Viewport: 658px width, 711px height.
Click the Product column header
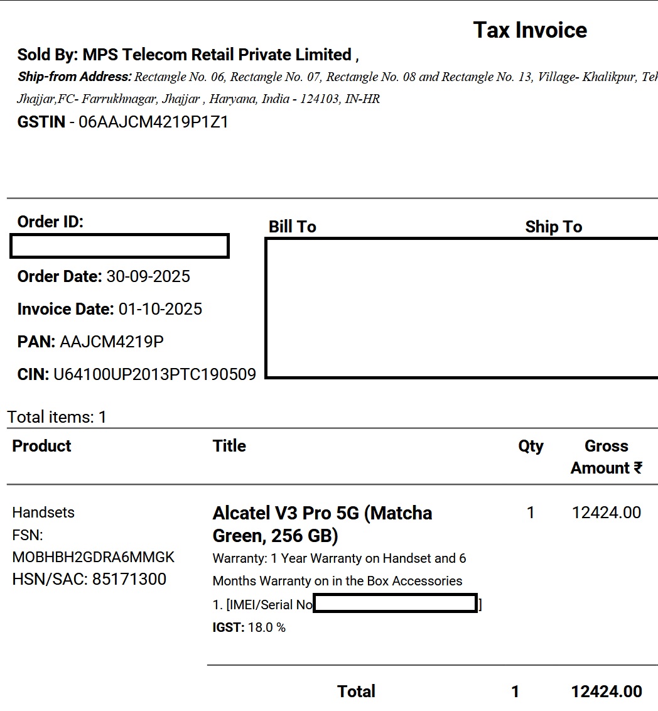[42, 446]
